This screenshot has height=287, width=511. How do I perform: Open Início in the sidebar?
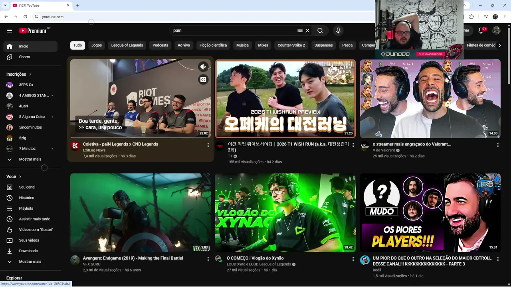point(30,46)
